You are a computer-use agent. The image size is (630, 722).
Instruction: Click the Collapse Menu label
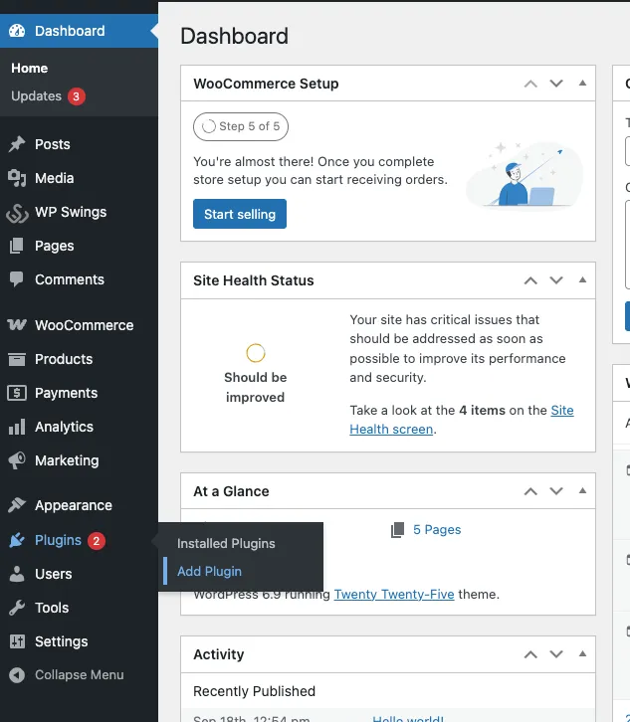[80, 675]
